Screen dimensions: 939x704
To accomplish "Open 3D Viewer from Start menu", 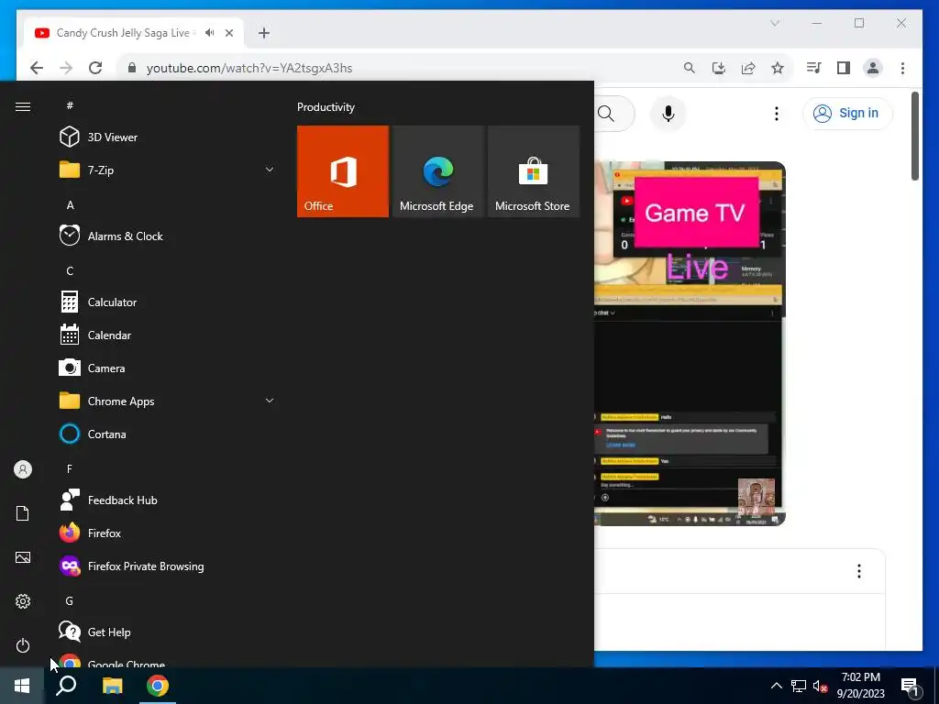I will [168, 137].
